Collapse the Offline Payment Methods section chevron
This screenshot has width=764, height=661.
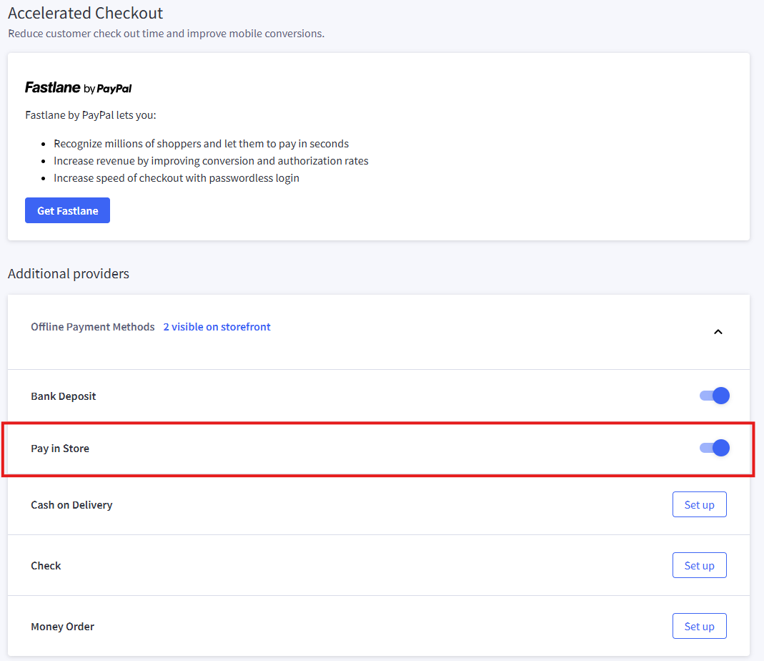[718, 332]
